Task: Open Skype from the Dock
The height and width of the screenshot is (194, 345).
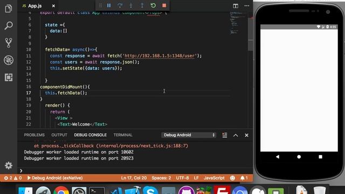Action: pyautogui.click(x=150, y=190)
